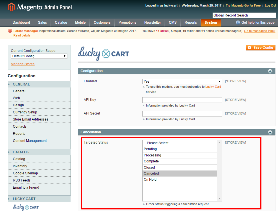The width and height of the screenshot is (278, 212).
Task: Collapse the Configuration section arrow icon
Action: 270,71
